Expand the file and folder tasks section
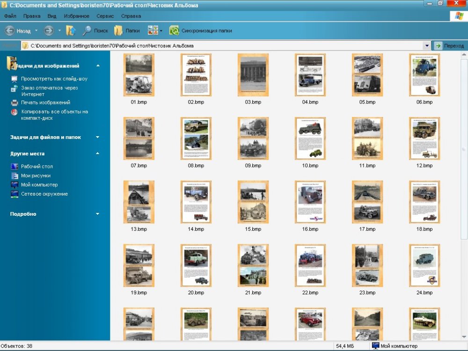 [97, 137]
